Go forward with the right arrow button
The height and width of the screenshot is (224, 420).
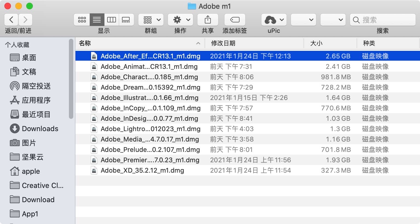[x=25, y=20]
